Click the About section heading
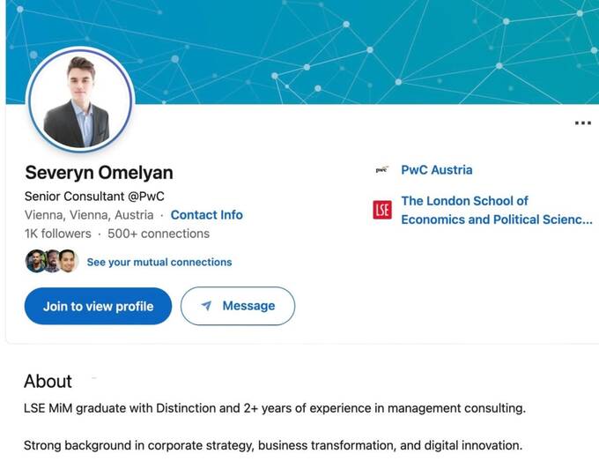Screen dimensions: 599x476 (x=48, y=381)
